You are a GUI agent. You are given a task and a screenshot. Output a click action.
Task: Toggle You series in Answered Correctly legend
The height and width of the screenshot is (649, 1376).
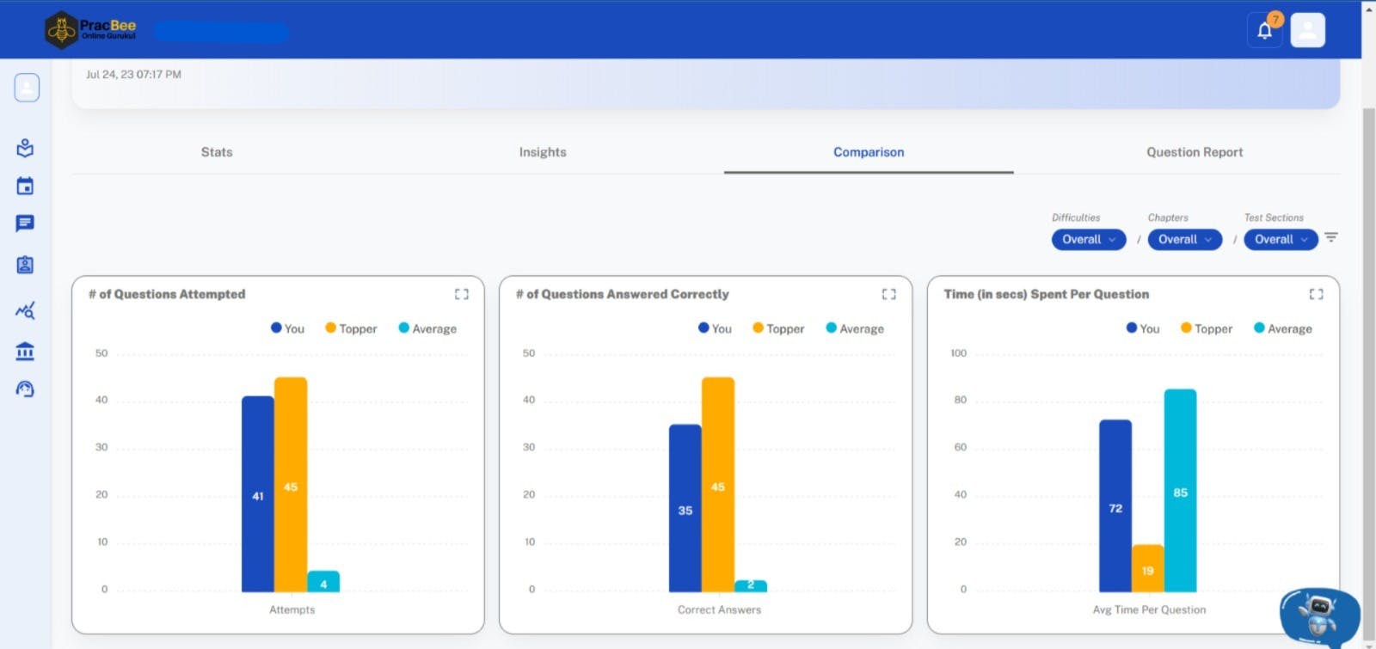[716, 328]
